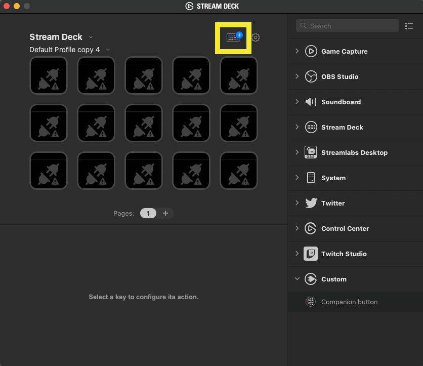Select the fourth key in the bottom row
The width and height of the screenshot is (423, 366).
tap(191, 170)
